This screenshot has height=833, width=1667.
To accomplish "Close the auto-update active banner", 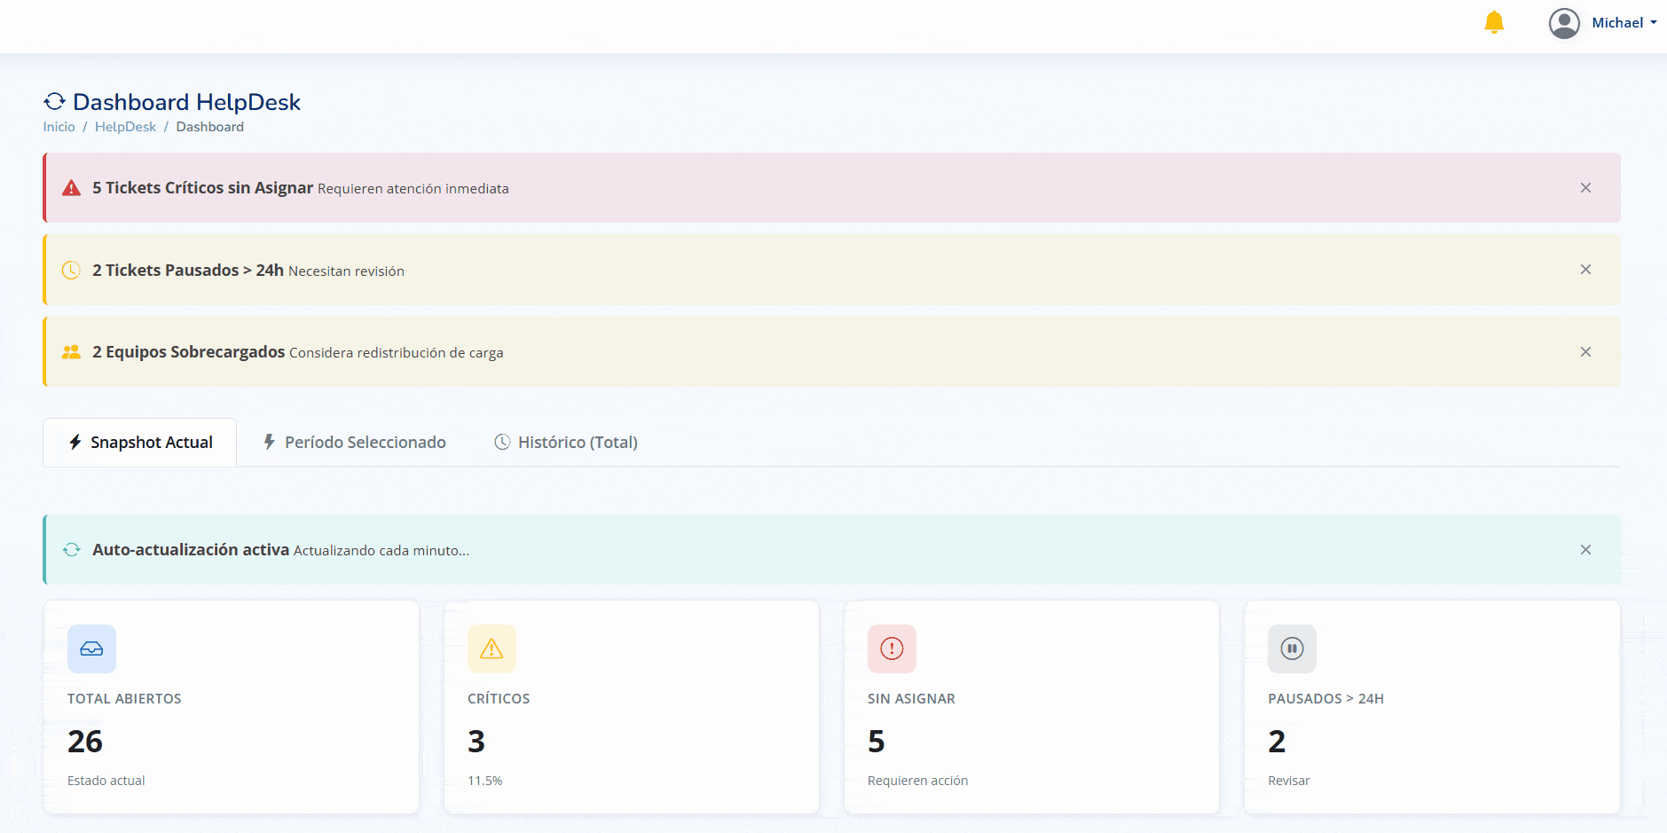I will pyautogui.click(x=1585, y=550).
